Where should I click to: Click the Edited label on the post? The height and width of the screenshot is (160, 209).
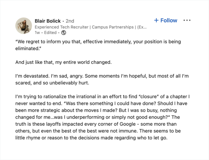[x=49, y=33]
